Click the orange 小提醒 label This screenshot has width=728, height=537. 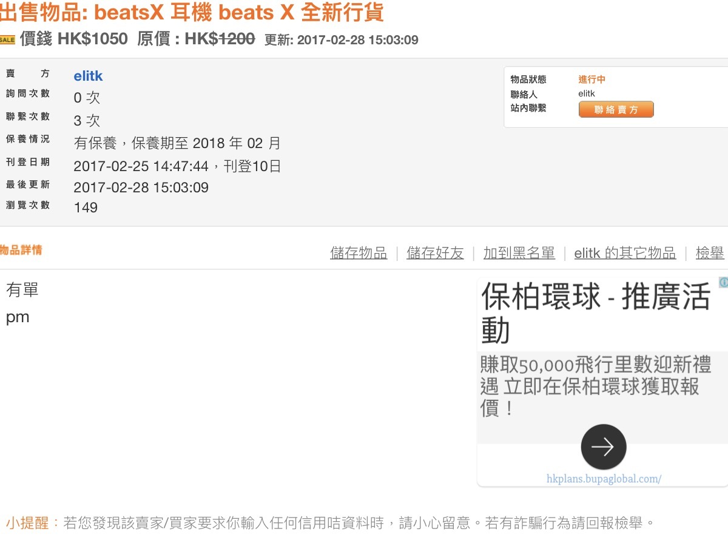click(33, 522)
